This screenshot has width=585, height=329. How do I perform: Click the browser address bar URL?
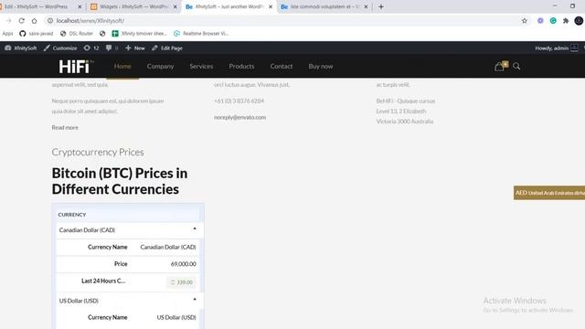(90, 21)
